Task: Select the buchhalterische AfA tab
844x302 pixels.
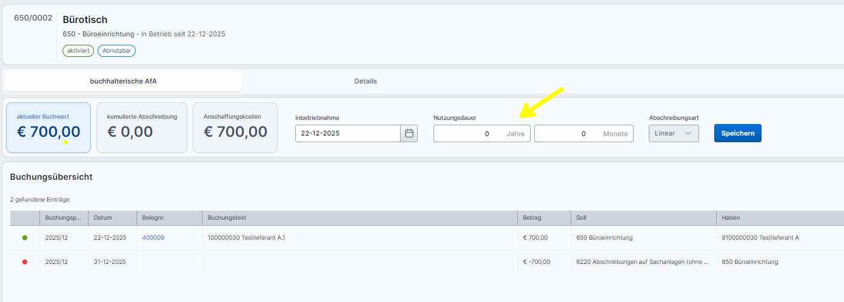Action: pos(123,81)
